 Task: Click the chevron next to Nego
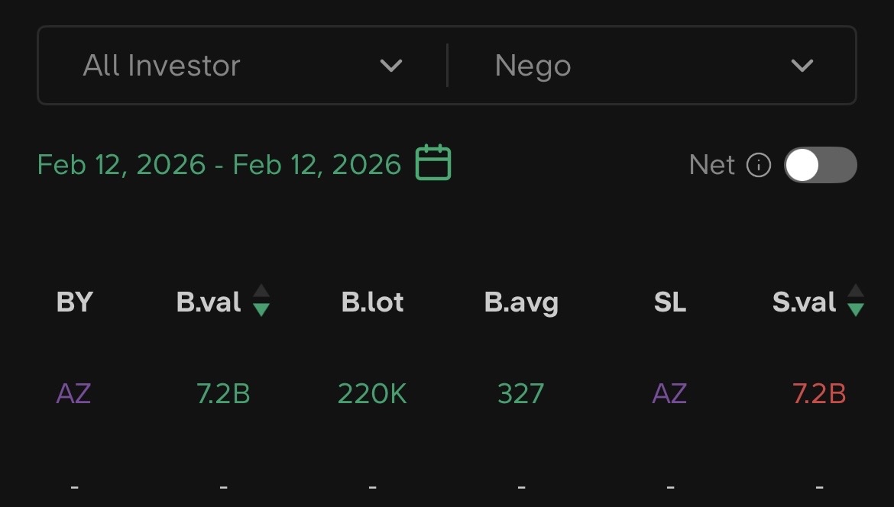(802, 66)
